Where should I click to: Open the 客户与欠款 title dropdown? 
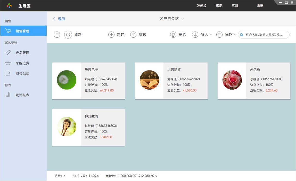pyautogui.click(x=183, y=19)
